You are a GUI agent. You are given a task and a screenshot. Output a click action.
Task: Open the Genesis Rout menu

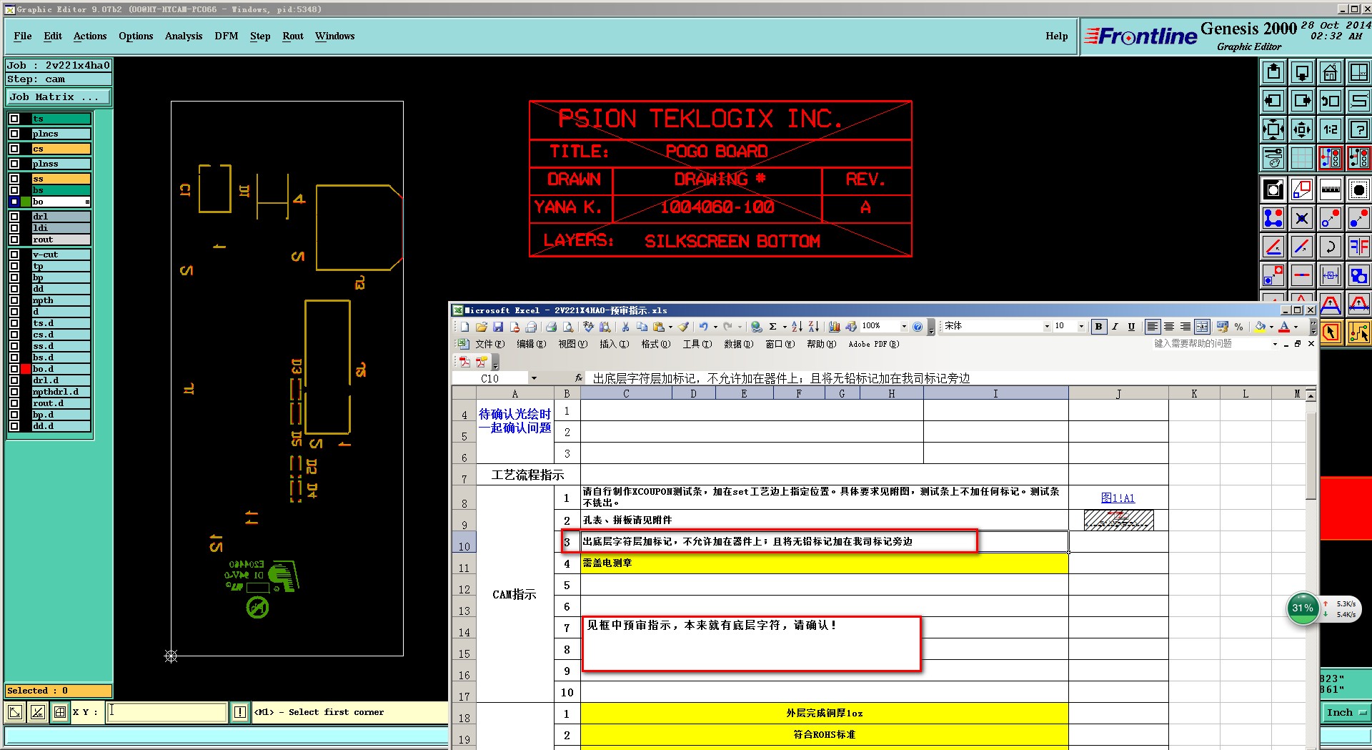click(x=293, y=36)
